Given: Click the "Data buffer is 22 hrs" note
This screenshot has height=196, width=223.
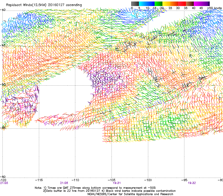Looking at the screenshot, I should click(109, 191).
